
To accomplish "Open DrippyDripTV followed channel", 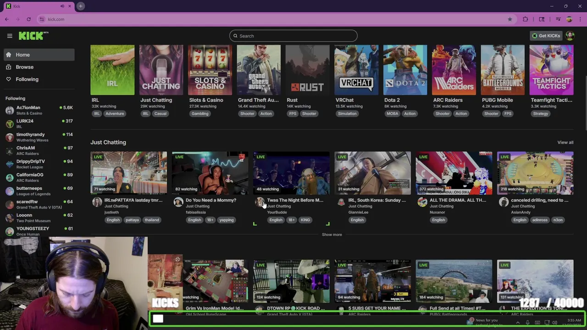I will pos(39,164).
